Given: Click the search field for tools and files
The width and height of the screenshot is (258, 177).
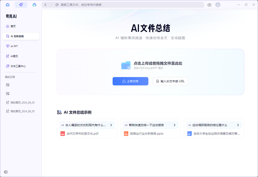Looking at the screenshot, I should pyautogui.click(x=123, y=5).
